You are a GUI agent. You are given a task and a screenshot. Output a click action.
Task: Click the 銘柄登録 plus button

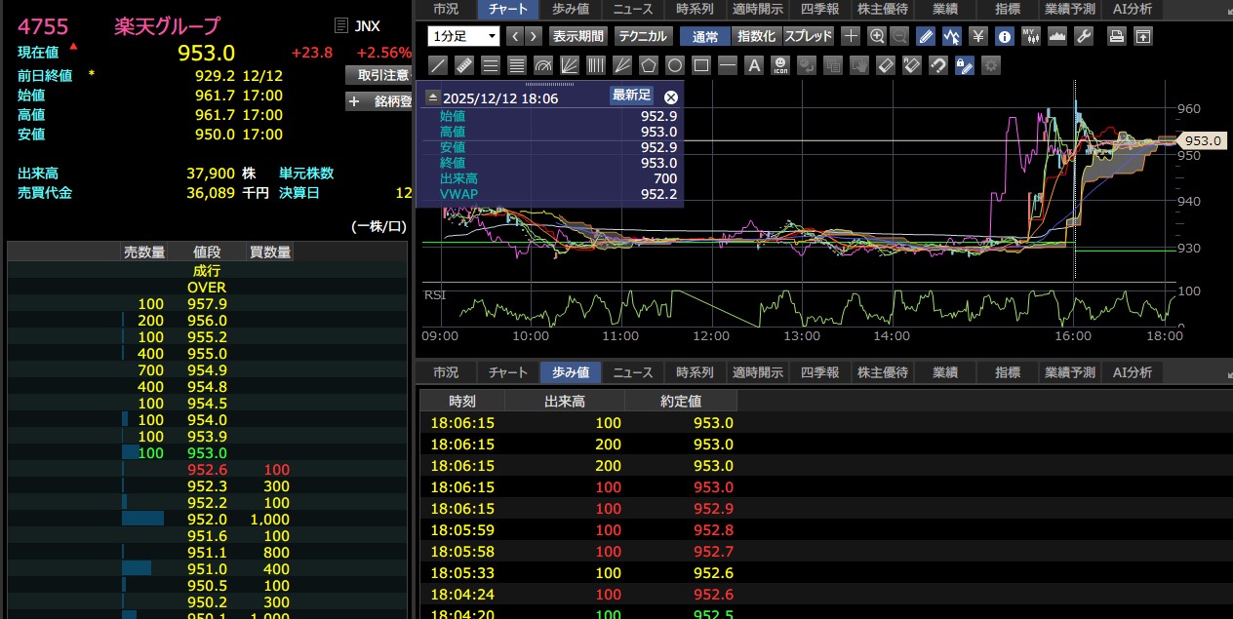point(380,101)
